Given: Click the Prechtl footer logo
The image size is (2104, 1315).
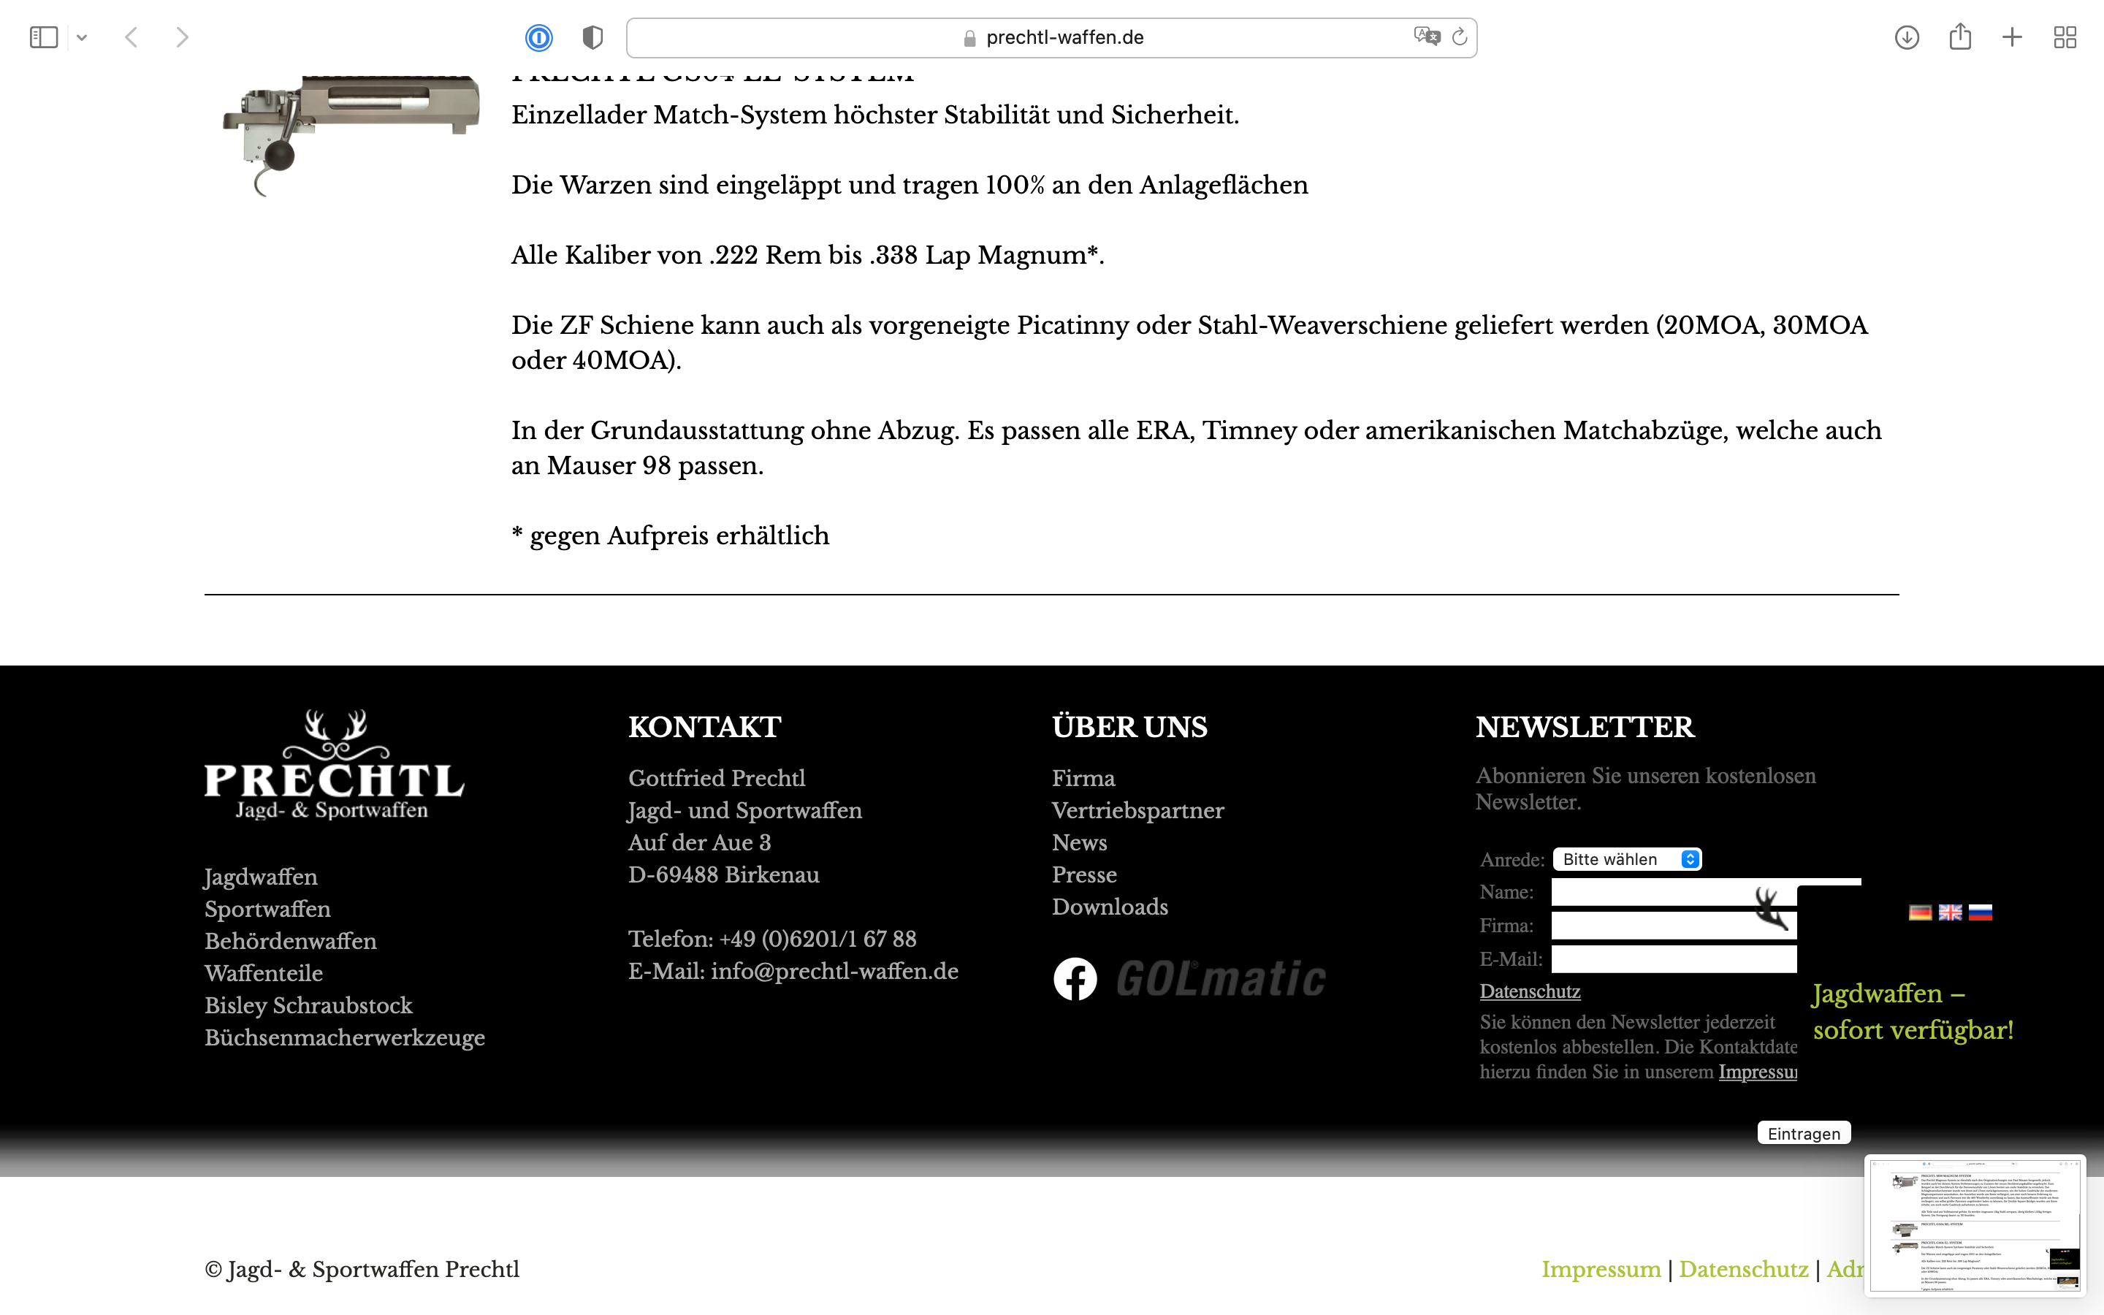Looking at the screenshot, I should click(x=334, y=764).
